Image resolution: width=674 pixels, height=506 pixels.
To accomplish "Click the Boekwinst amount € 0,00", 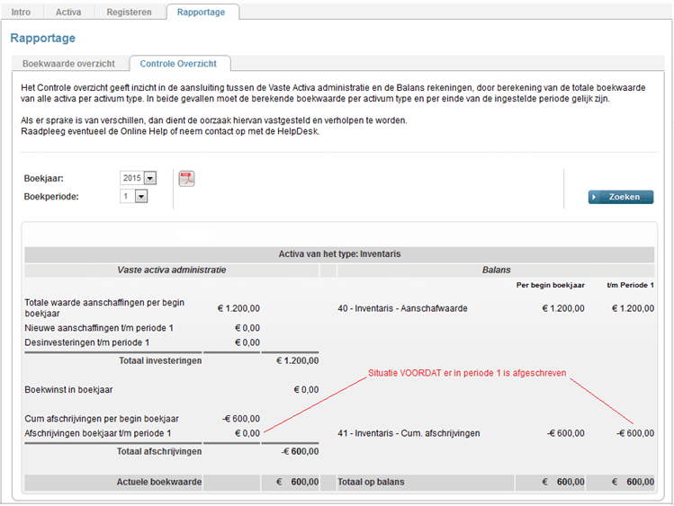I will pos(307,390).
